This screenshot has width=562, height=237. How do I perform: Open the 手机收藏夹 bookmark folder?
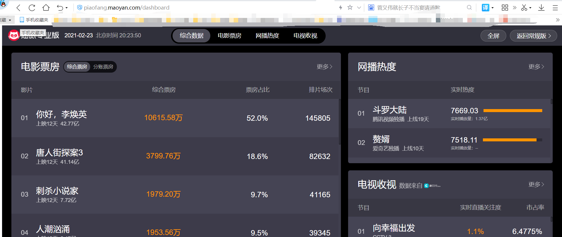34,20
